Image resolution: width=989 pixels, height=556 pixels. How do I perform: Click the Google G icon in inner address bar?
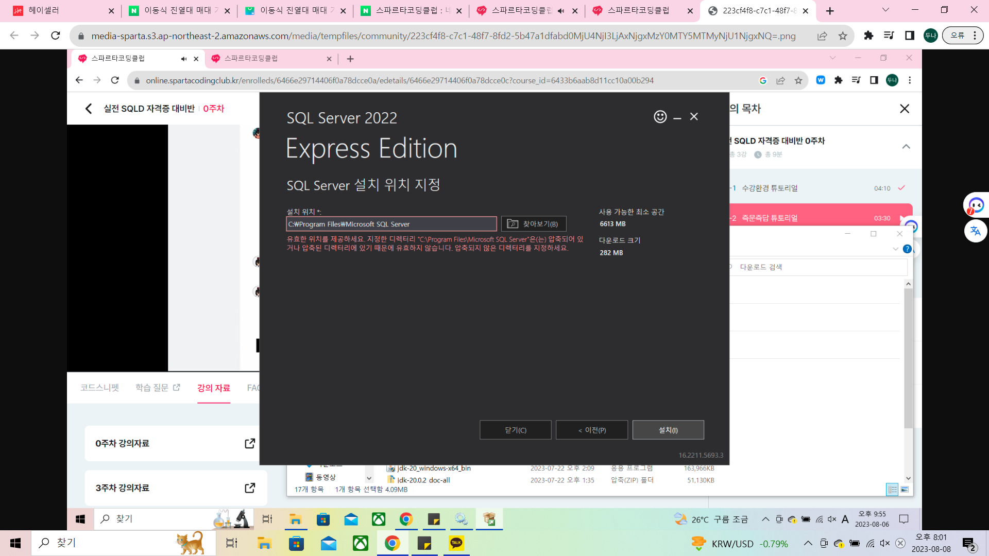(763, 80)
